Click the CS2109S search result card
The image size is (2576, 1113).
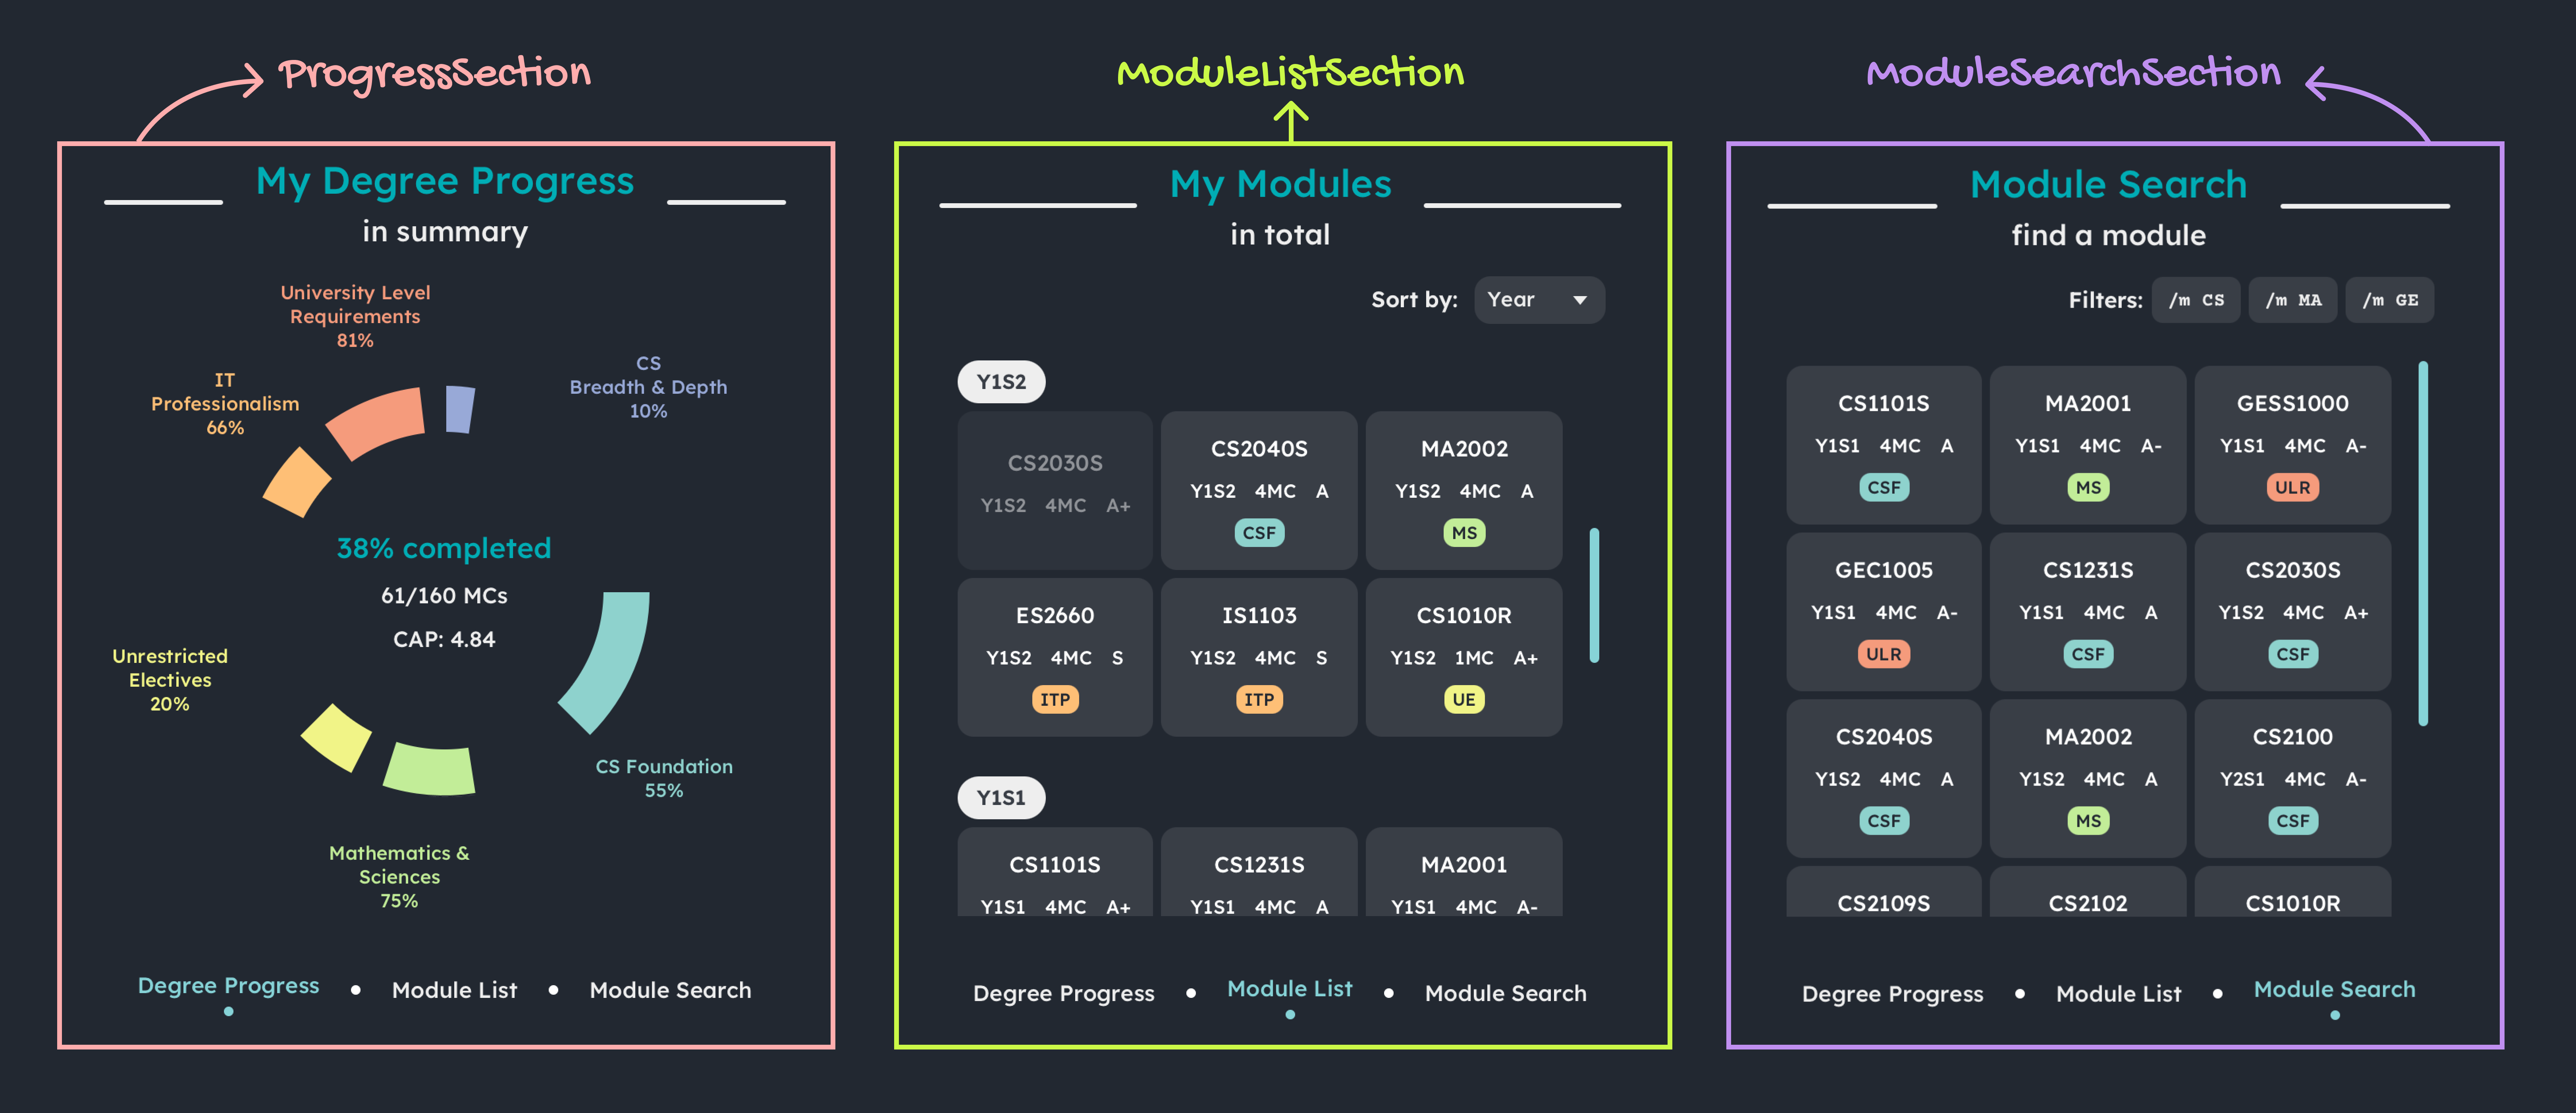(1884, 892)
